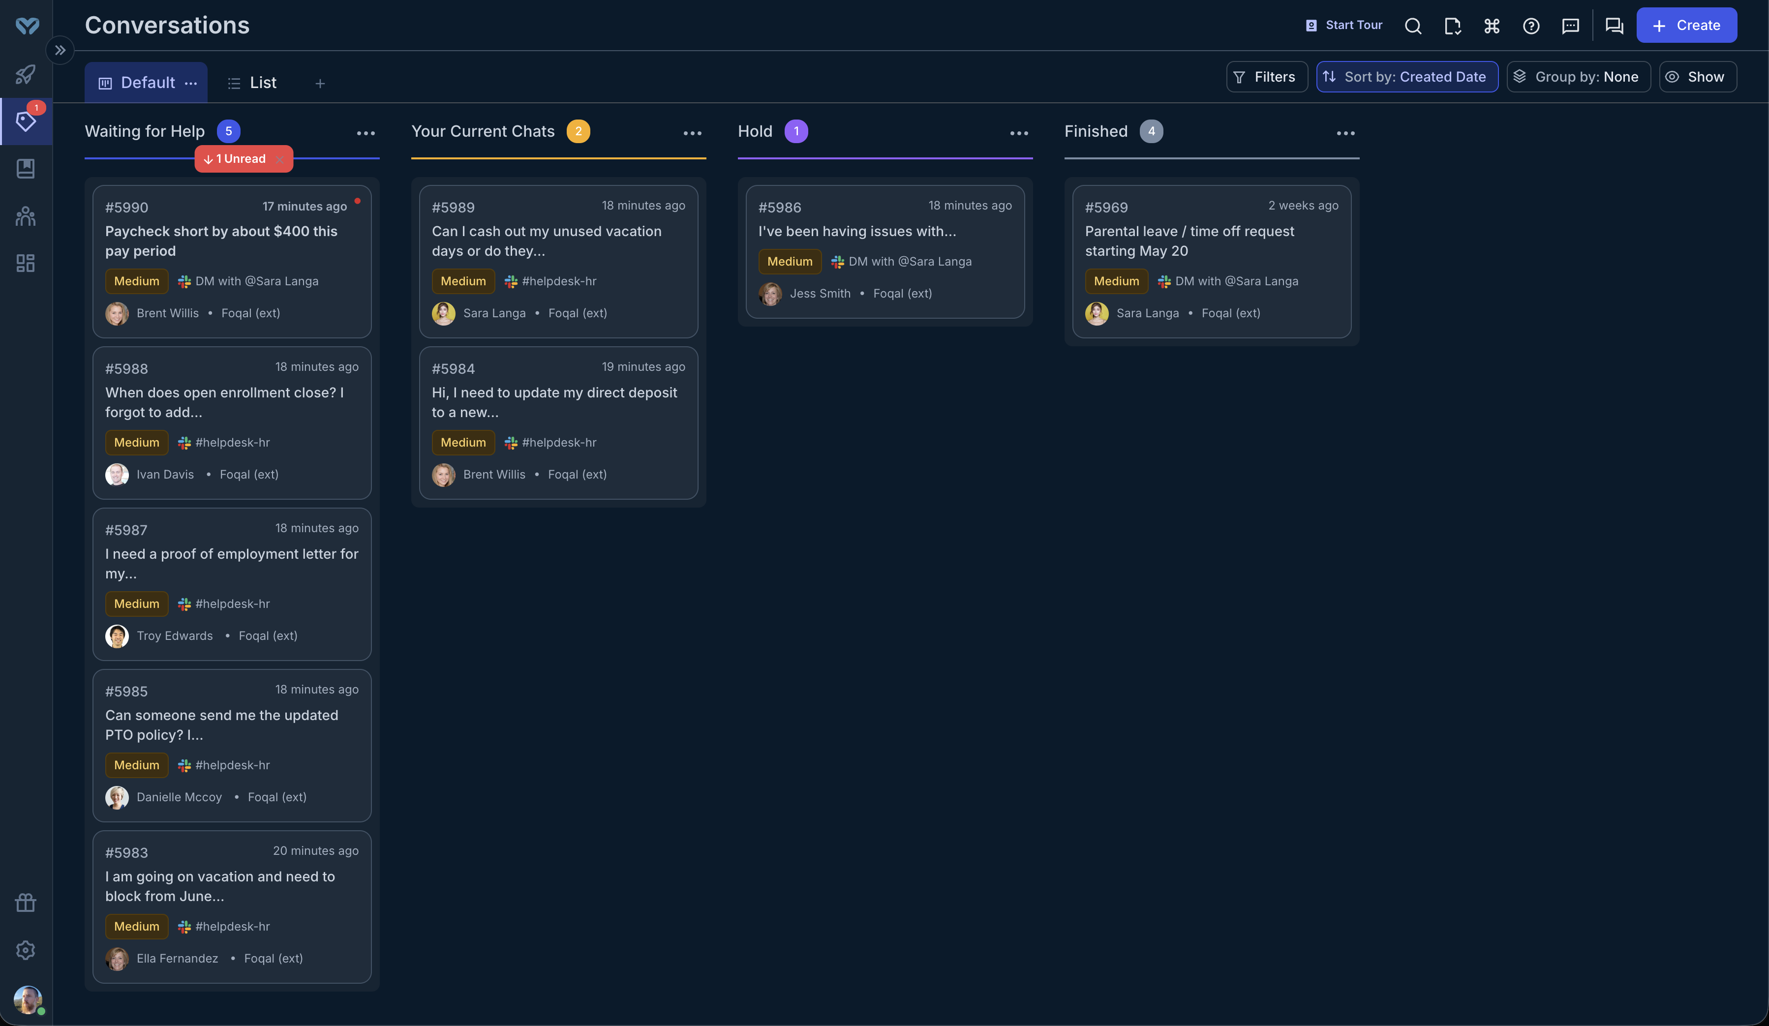Viewport: 1769px width, 1026px height.
Task: Open Your Current Chats column menu
Action: tap(692, 133)
